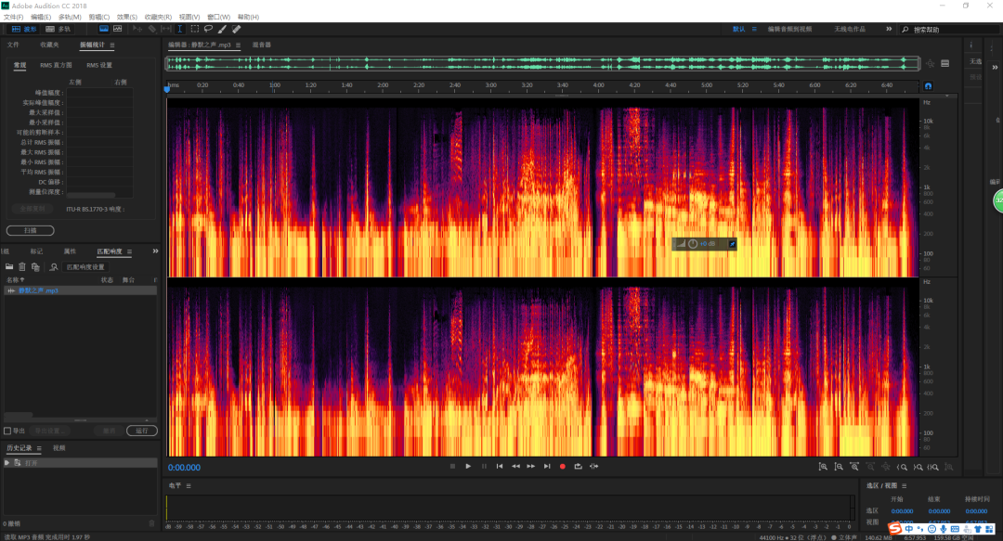Toggle the 多轨 multitrack editor view

coord(59,29)
